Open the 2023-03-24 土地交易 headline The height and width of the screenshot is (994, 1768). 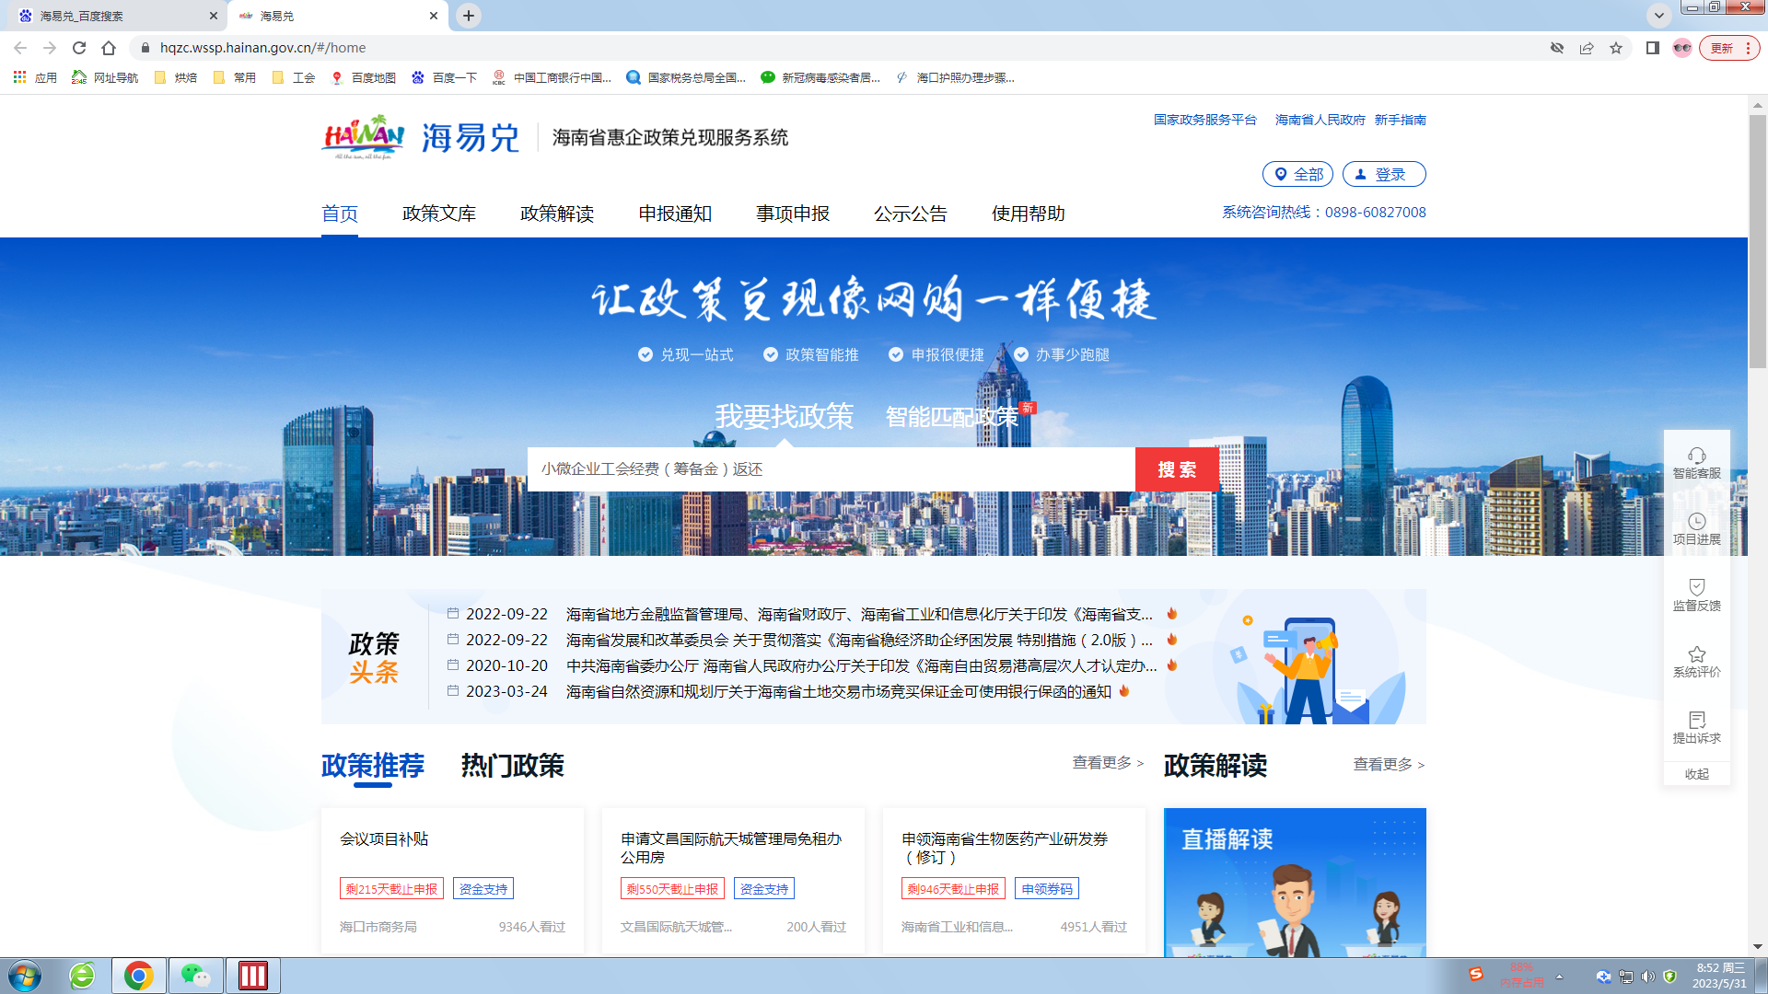(839, 691)
